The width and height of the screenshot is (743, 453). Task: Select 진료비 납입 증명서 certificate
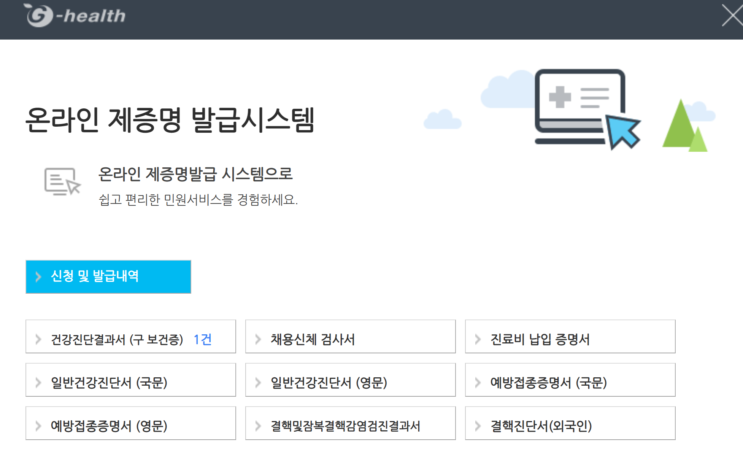click(x=540, y=339)
